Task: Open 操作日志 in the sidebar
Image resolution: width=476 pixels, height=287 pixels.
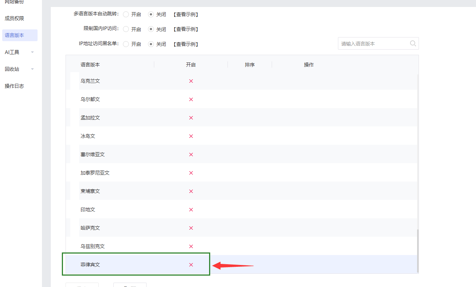Action: point(14,86)
